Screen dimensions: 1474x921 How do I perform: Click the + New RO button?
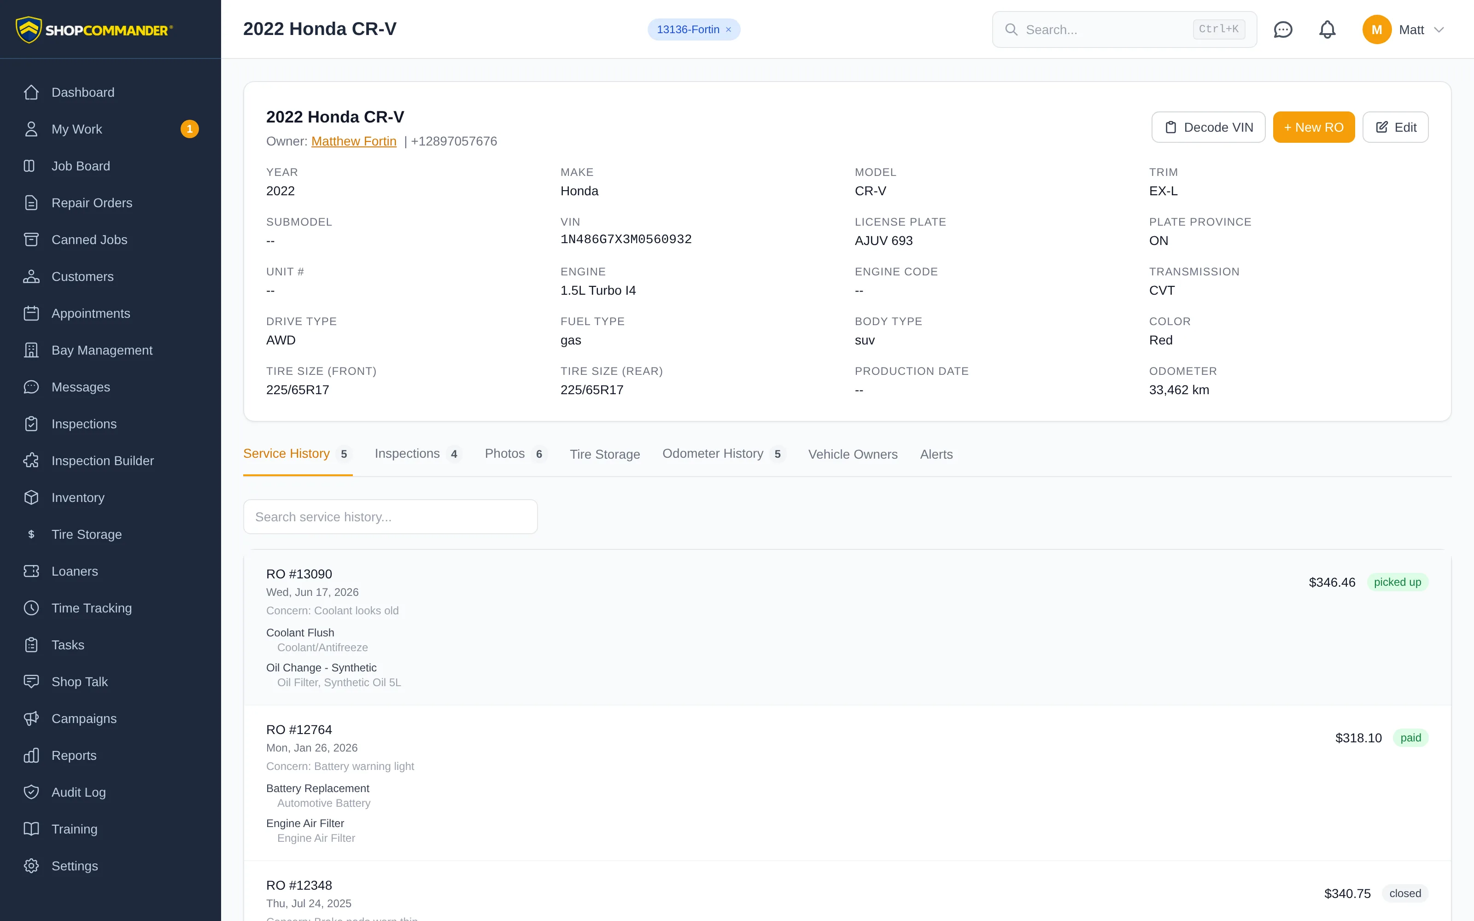(x=1313, y=127)
